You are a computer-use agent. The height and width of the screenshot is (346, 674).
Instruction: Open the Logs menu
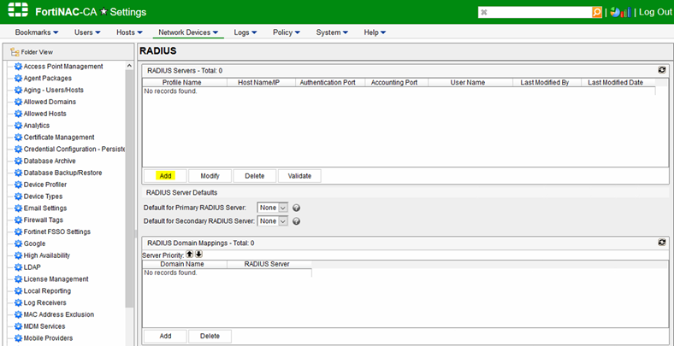pyautogui.click(x=245, y=32)
